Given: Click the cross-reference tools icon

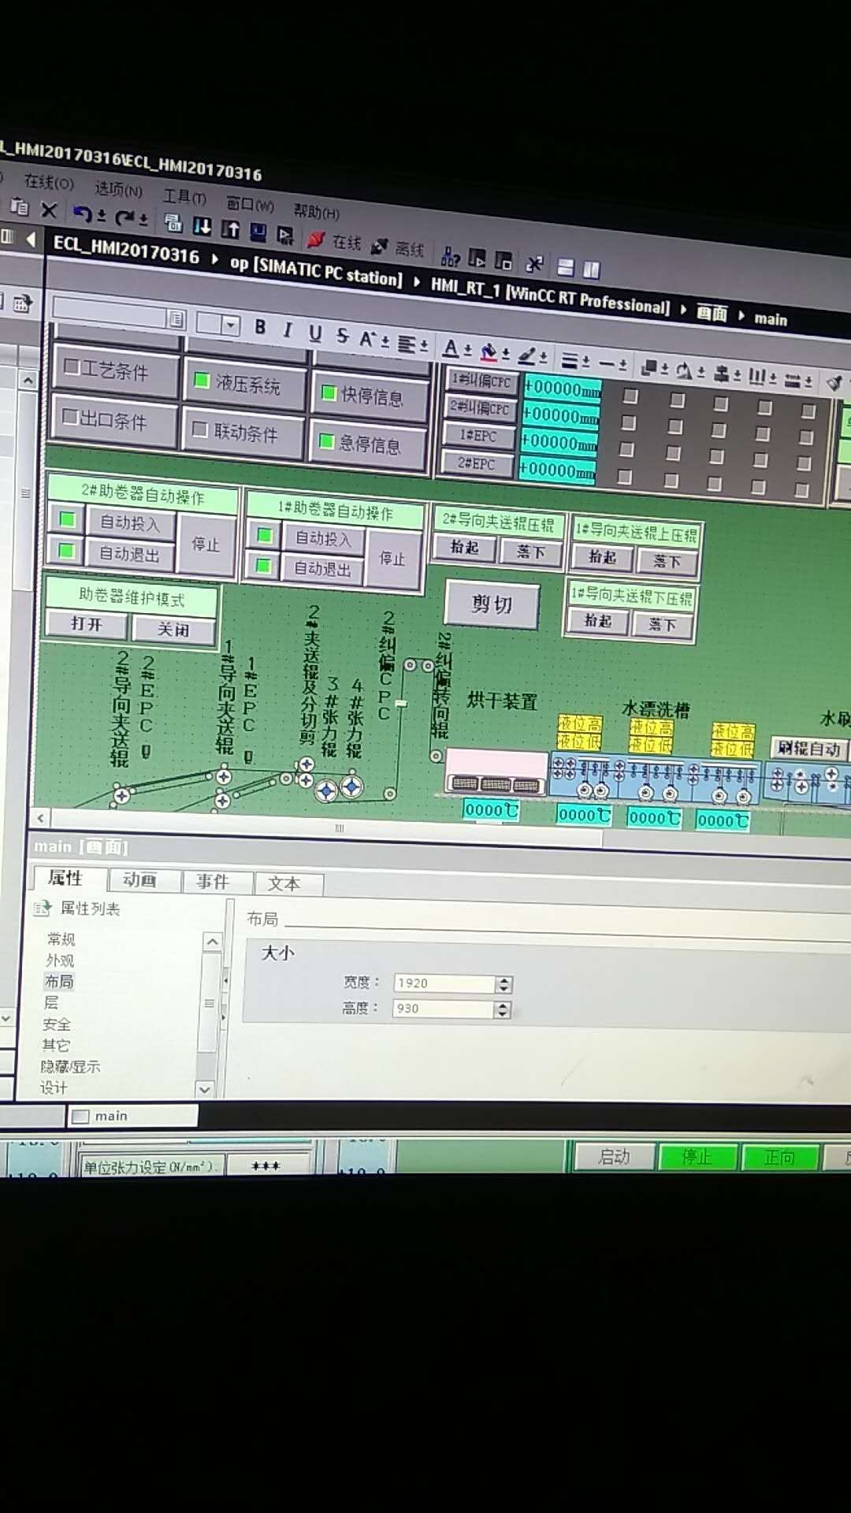Looking at the screenshot, I should pos(535,264).
